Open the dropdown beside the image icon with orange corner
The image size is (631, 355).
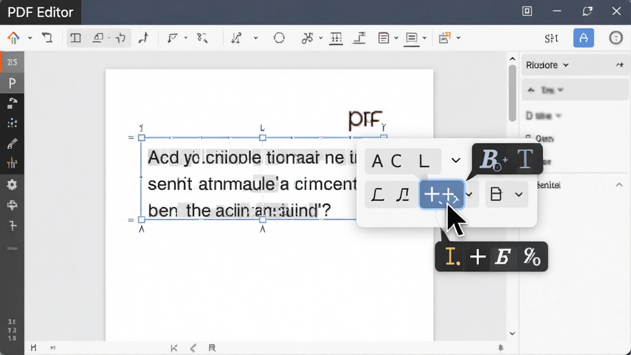(458, 38)
